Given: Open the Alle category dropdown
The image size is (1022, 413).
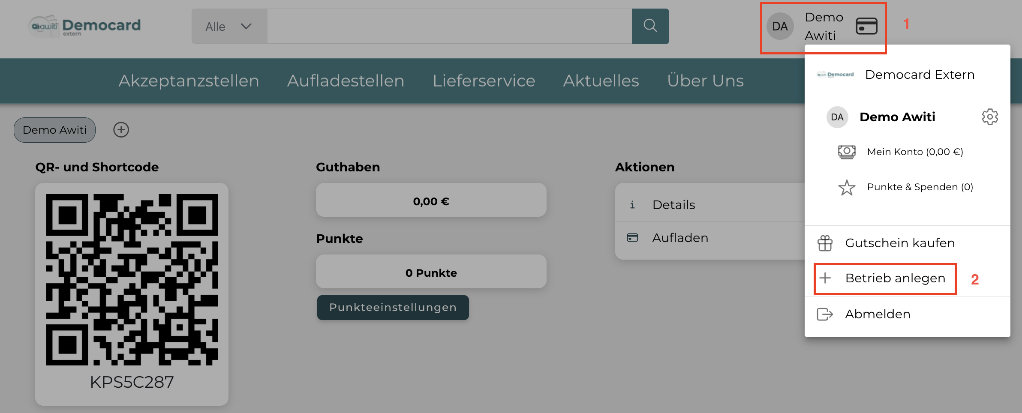Looking at the screenshot, I should click(x=229, y=26).
